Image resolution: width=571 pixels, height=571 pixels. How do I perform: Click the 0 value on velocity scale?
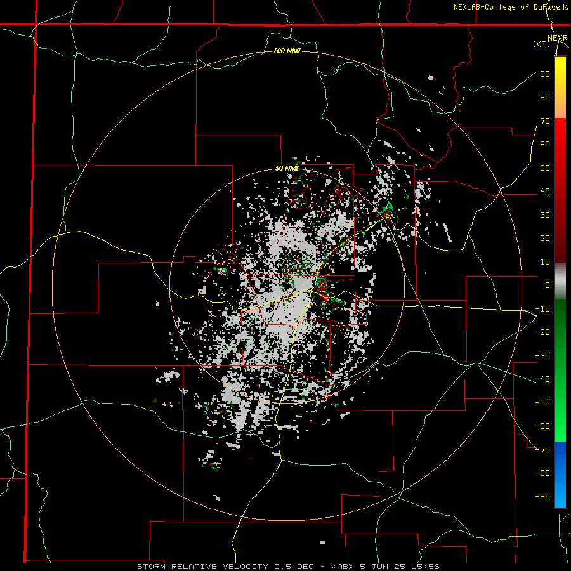548,285
